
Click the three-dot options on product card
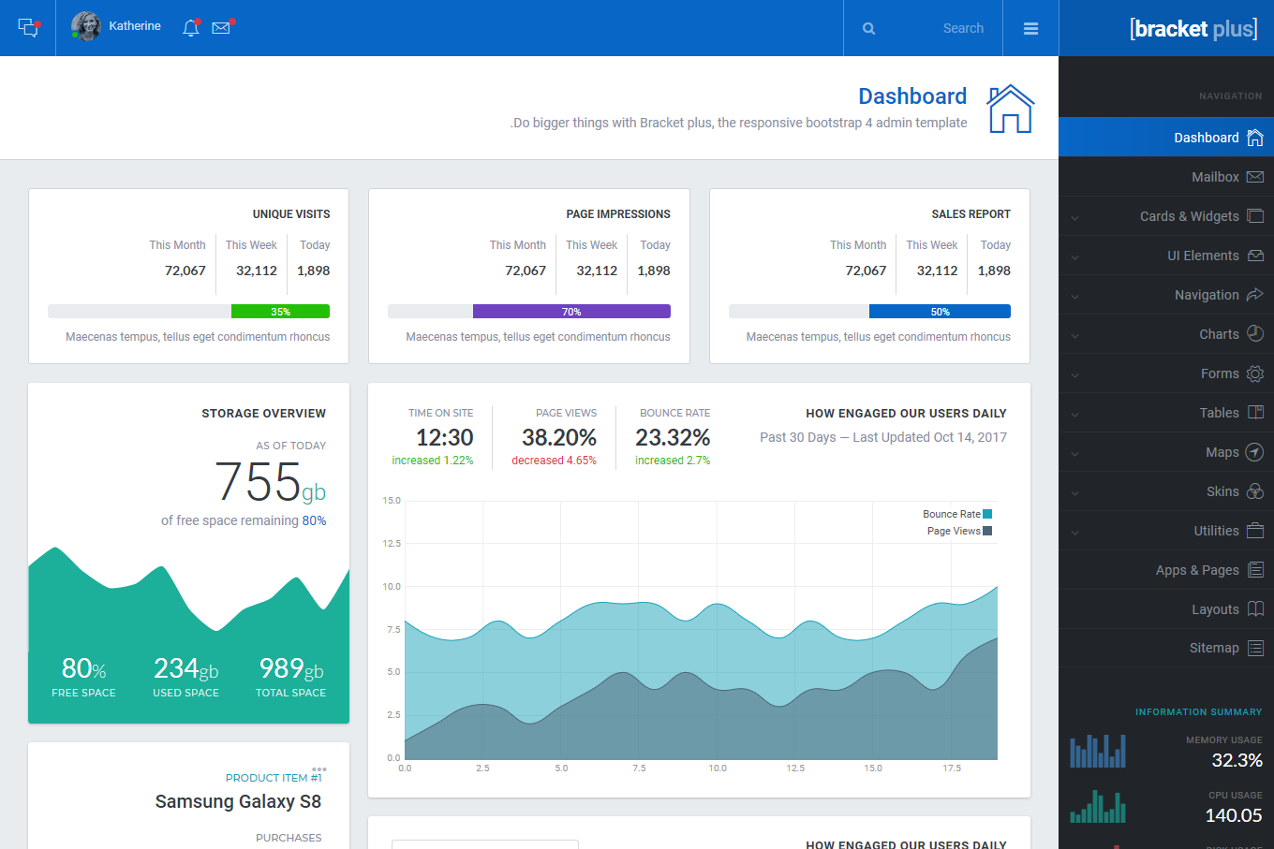[x=319, y=769]
